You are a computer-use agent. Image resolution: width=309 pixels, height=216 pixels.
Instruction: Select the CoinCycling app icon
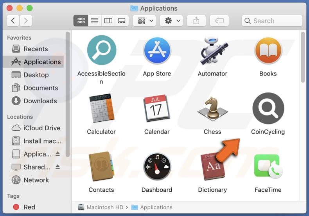[x=268, y=108]
